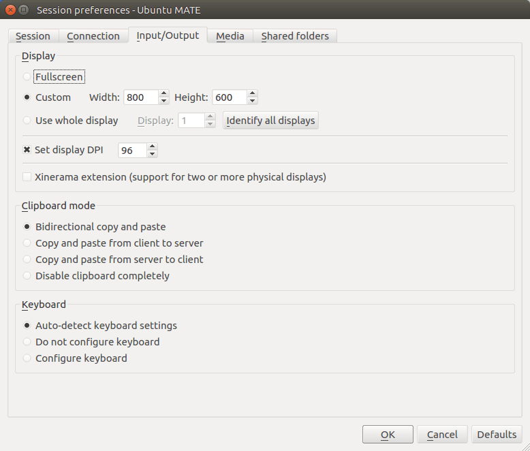The image size is (530, 451).
Task: Go to the Media tab
Action: (230, 36)
